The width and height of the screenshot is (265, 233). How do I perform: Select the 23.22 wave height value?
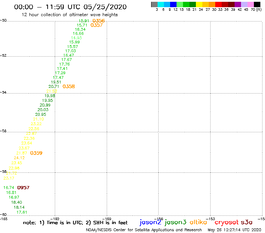pyautogui.click(x=36, y=124)
